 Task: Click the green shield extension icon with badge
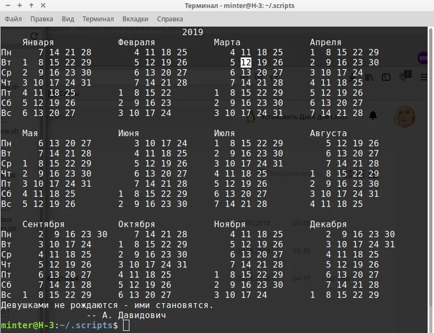coord(405,76)
